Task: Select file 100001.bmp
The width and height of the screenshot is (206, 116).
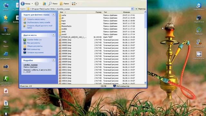Action: pyautogui.click(x=66, y=40)
